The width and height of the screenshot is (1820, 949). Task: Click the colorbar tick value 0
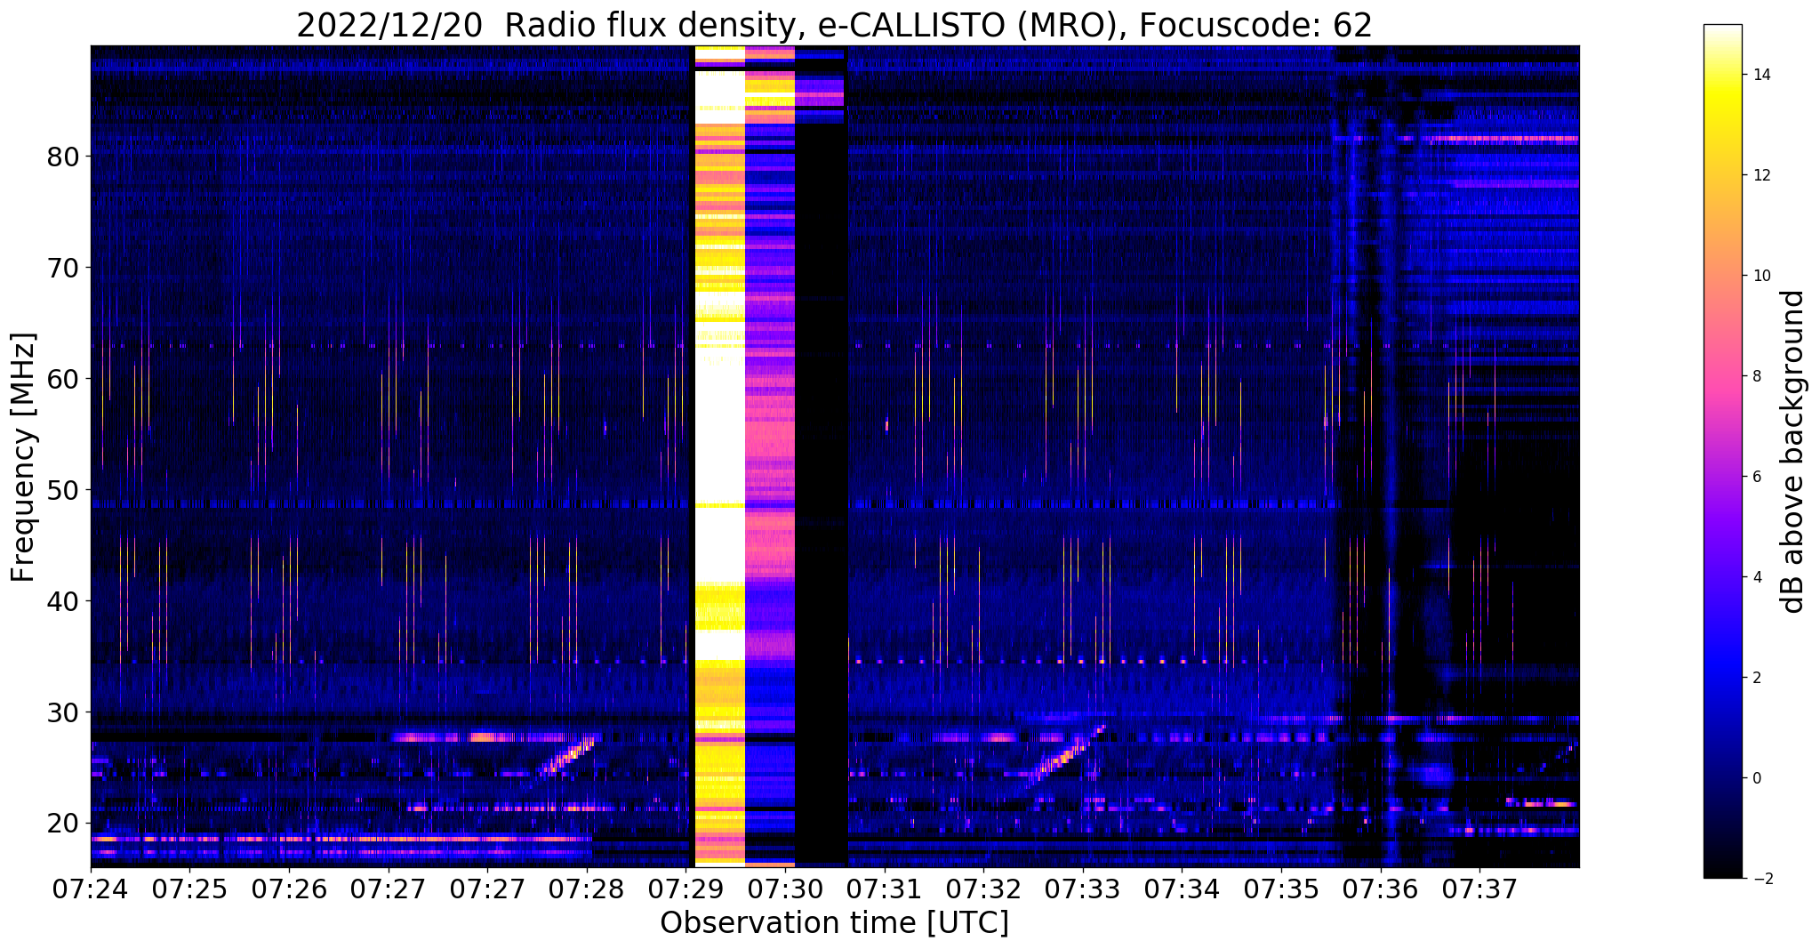[x=1756, y=778]
